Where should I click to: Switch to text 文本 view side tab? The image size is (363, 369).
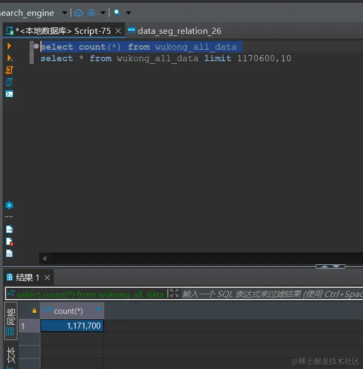point(10,357)
